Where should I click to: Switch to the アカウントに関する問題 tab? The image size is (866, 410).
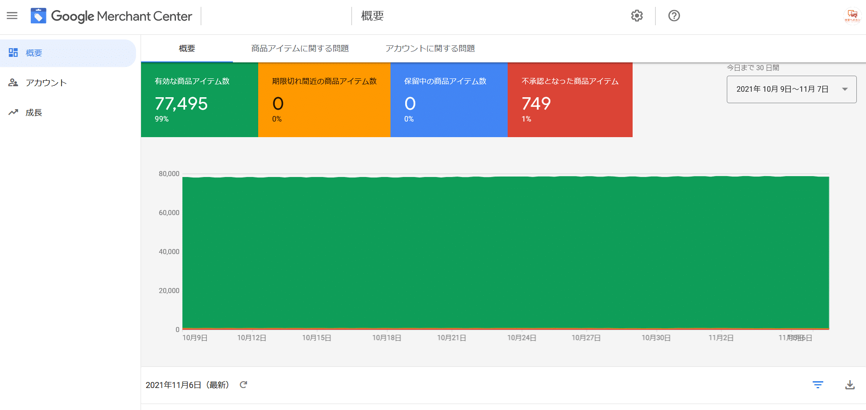click(x=430, y=49)
